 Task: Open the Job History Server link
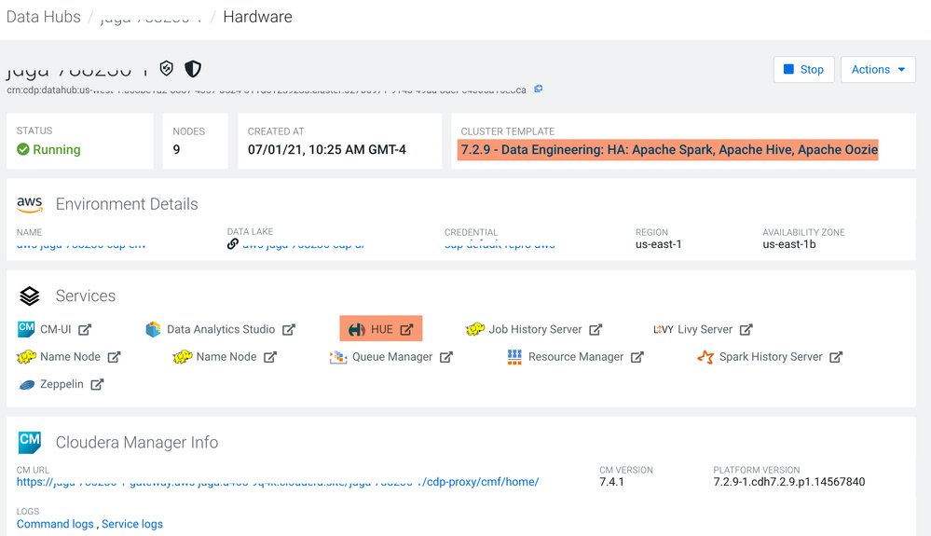535,329
